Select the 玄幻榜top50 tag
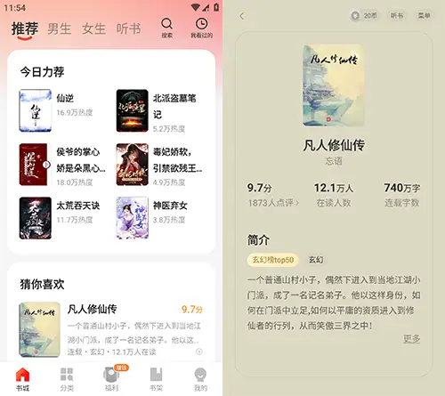 tap(273, 260)
